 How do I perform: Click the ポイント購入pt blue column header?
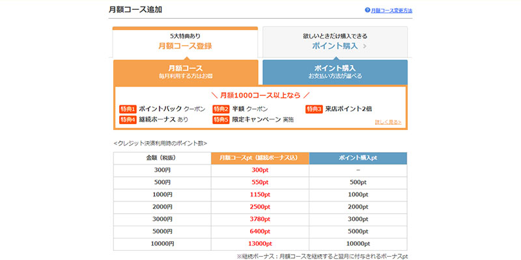[358, 158]
